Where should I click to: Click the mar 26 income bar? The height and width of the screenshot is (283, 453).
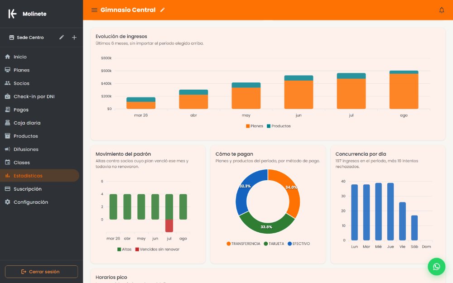click(141, 103)
